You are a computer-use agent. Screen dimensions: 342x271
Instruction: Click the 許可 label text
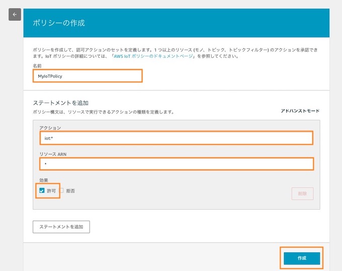tap(51, 191)
